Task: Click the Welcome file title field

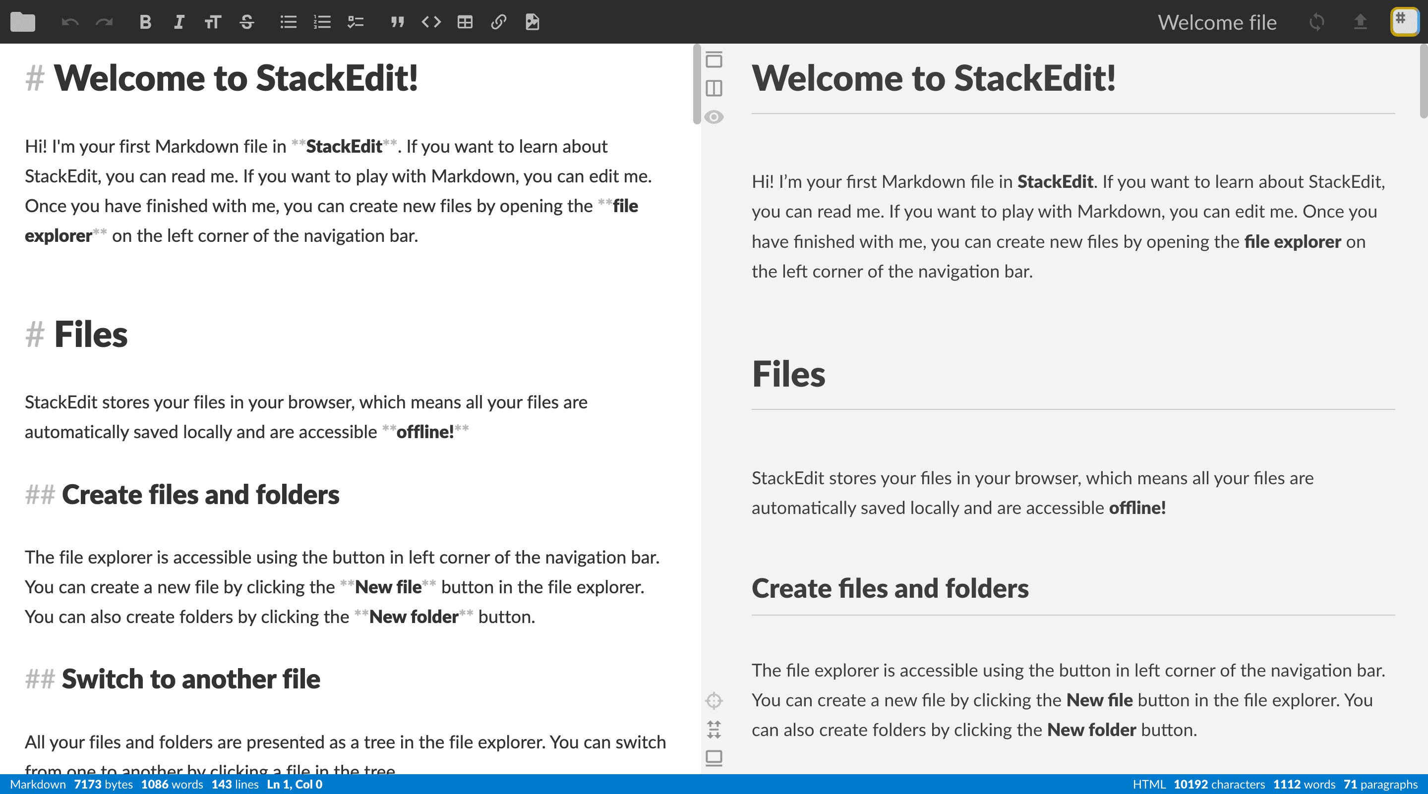Action: coord(1217,22)
